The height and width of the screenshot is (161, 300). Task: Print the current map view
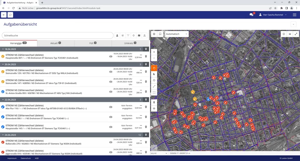pyautogui.click(x=284, y=34)
